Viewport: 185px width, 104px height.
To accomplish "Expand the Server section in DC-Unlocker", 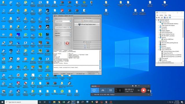I will [x=87, y=46].
